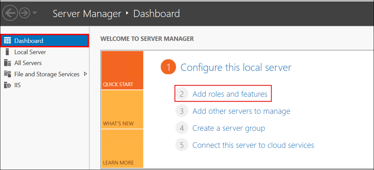Click the WELCOME TO SERVER MANAGER heading
This screenshot has width=374, height=170.
point(147,39)
